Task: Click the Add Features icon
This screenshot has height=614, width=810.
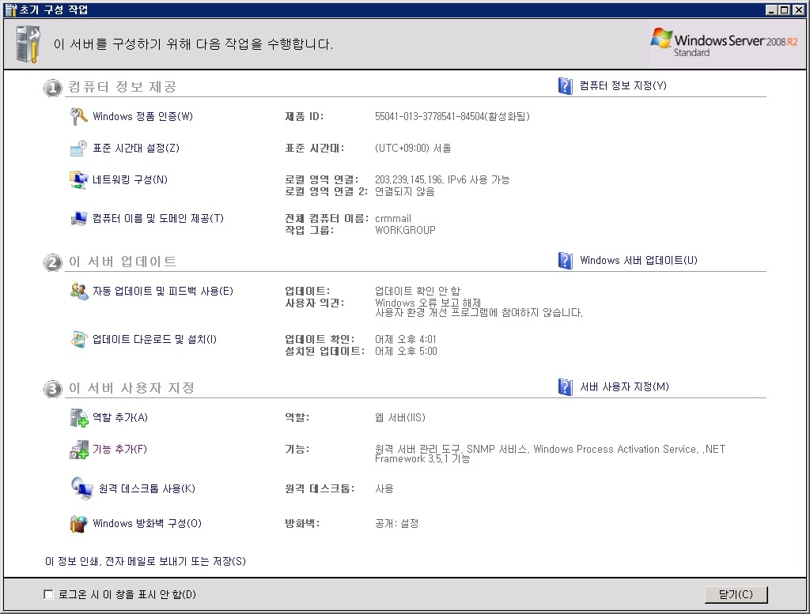Action: tap(78, 450)
